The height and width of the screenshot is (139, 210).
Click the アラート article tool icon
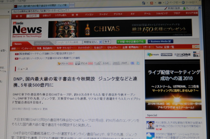click(x=65, y=63)
